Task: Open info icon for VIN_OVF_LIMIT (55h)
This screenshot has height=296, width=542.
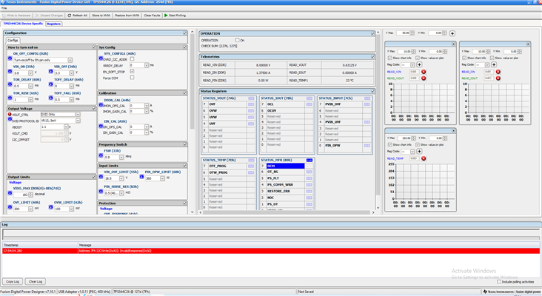Action: point(101,177)
